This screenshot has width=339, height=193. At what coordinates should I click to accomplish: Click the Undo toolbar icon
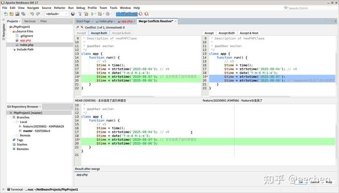tap(32, 14)
